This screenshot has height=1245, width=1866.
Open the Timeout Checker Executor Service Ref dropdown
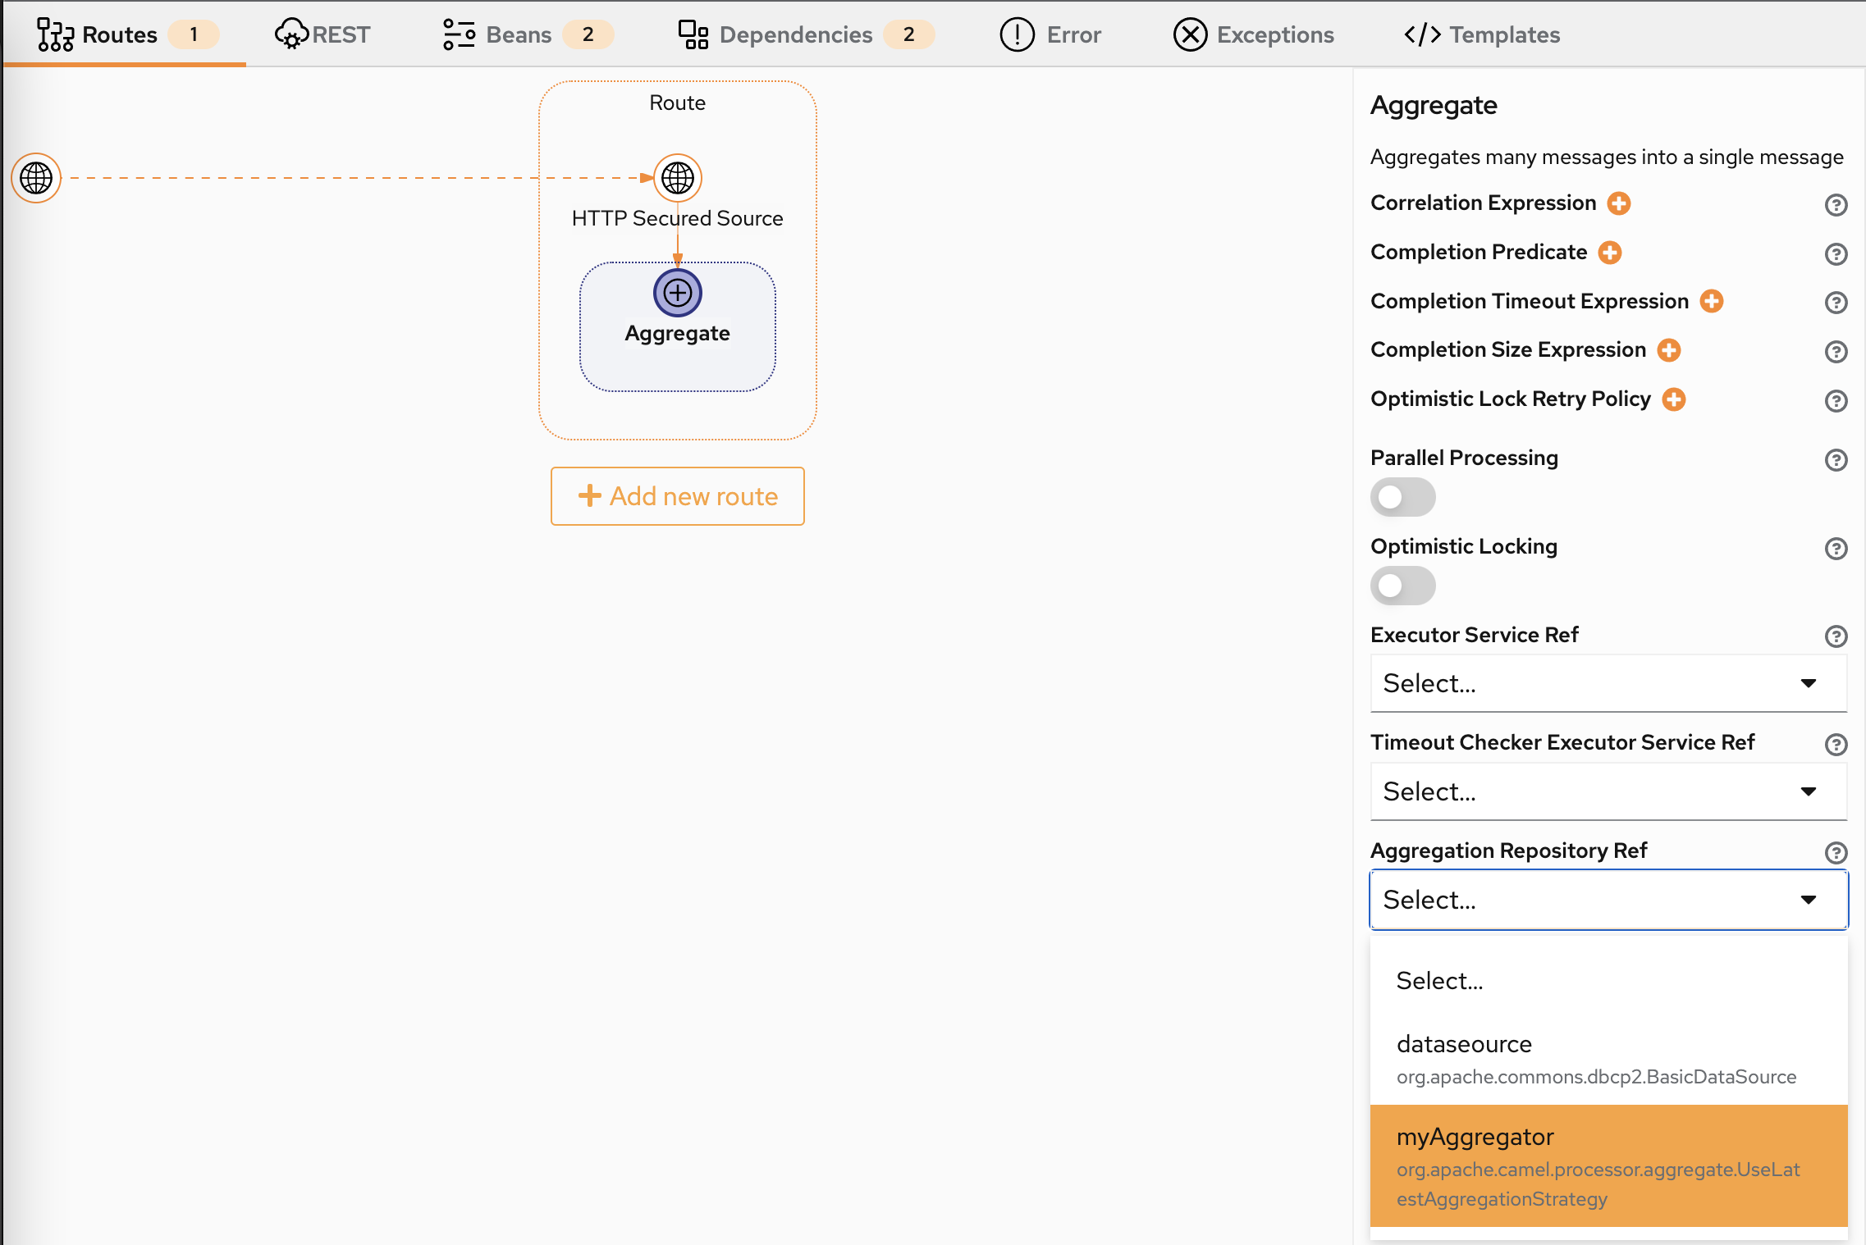pos(1607,791)
